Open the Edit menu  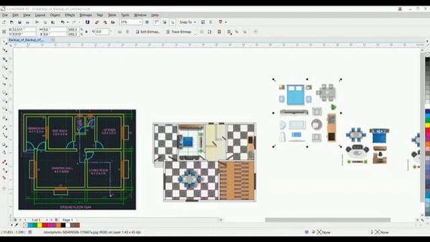(15, 15)
